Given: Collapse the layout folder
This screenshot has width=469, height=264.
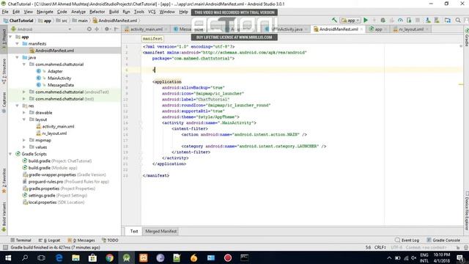Looking at the screenshot, I should tap(24, 120).
